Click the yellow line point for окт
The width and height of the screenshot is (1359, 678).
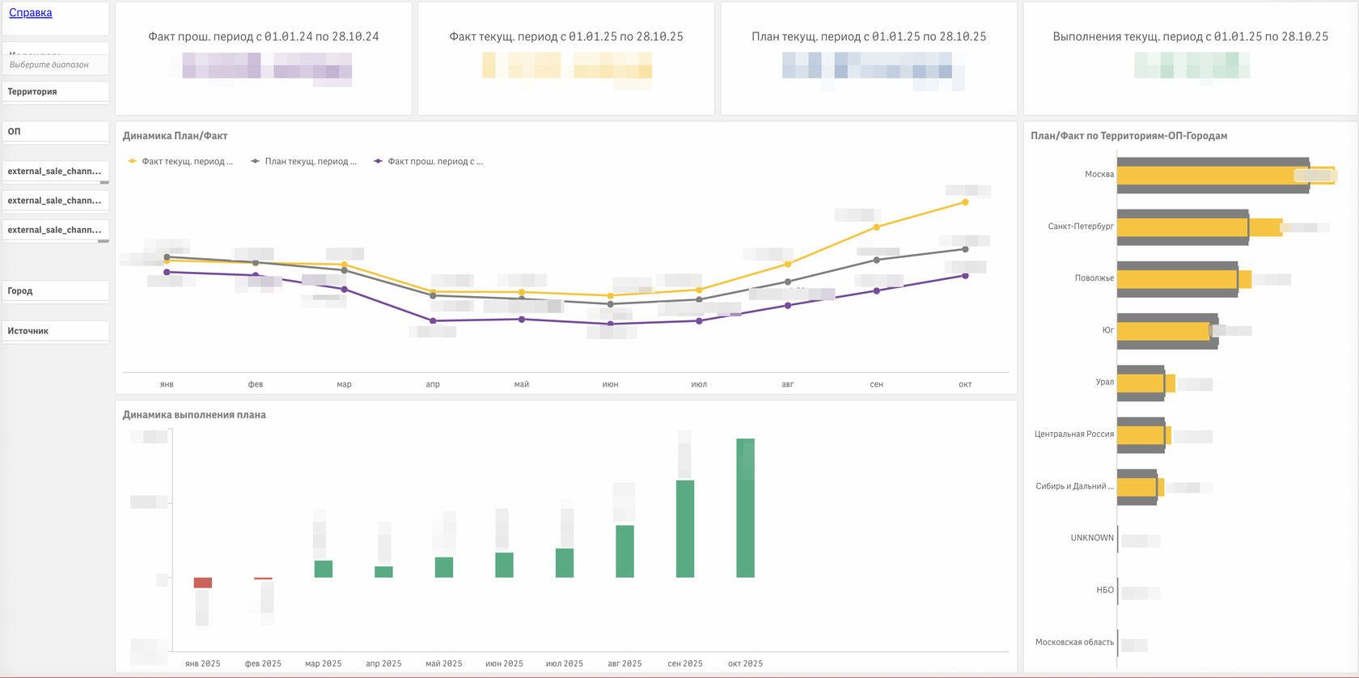tap(965, 202)
